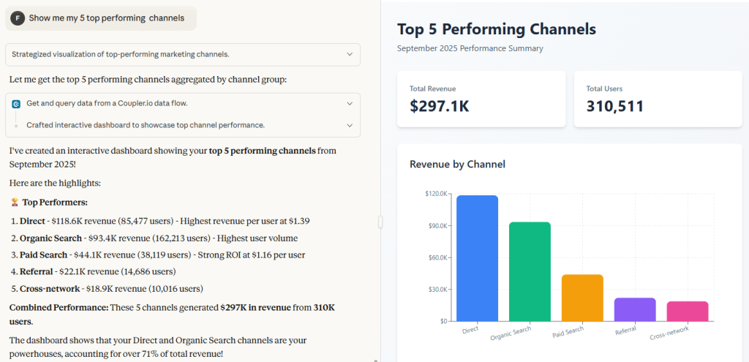749x362 pixels.
Task: Select the Total Revenue summary card
Action: click(481, 99)
